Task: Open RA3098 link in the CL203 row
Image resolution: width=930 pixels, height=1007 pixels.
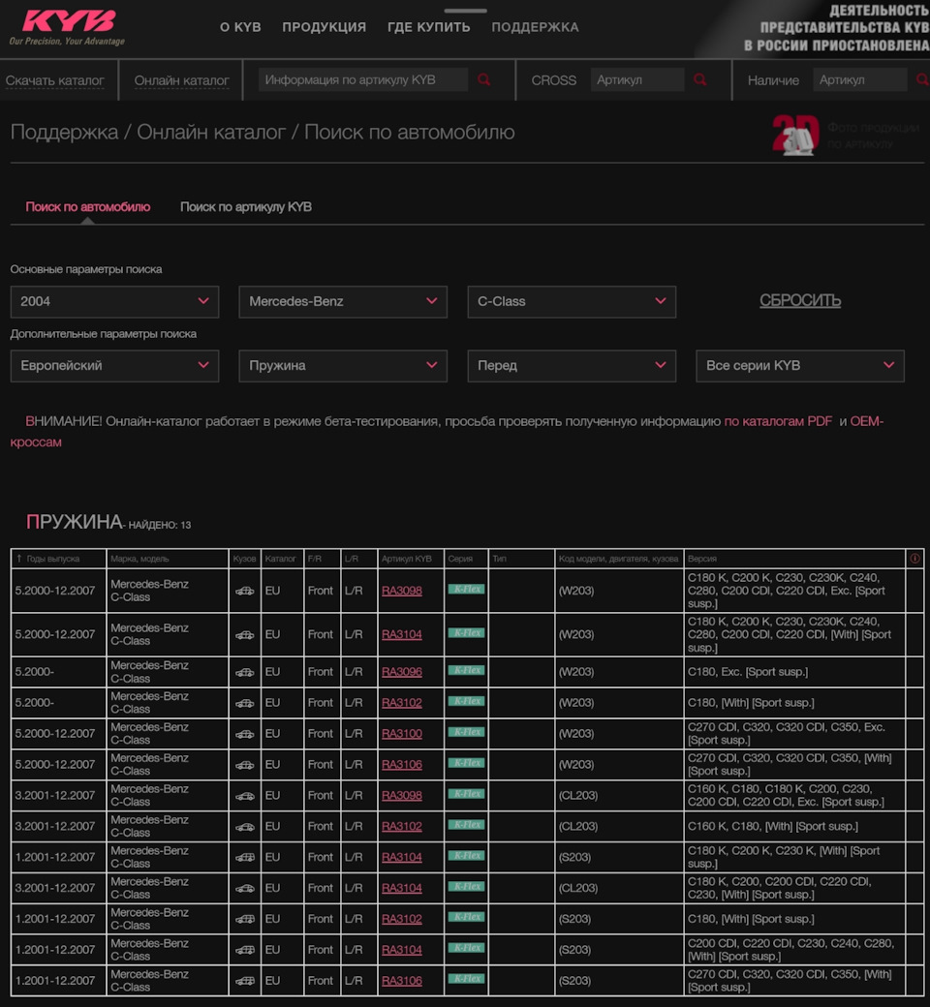Action: 402,795
